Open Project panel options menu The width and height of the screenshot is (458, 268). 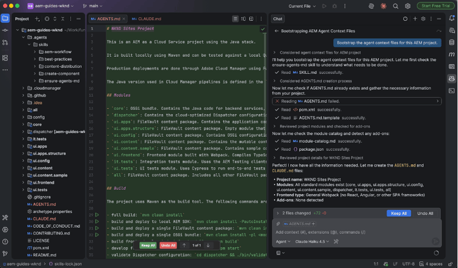[70, 19]
